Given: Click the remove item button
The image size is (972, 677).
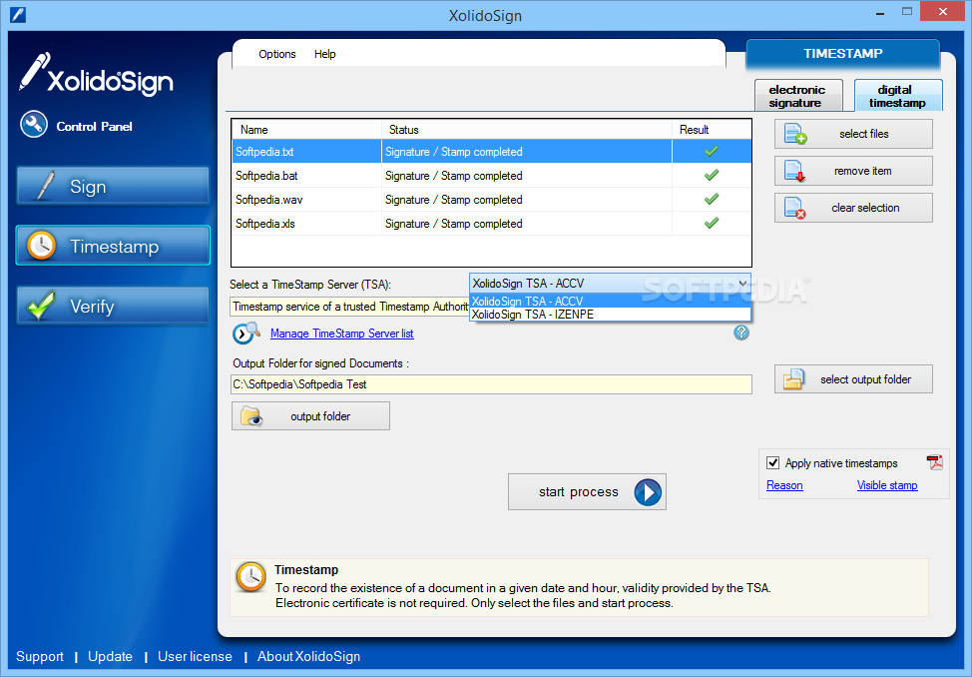Looking at the screenshot, I should click(853, 171).
